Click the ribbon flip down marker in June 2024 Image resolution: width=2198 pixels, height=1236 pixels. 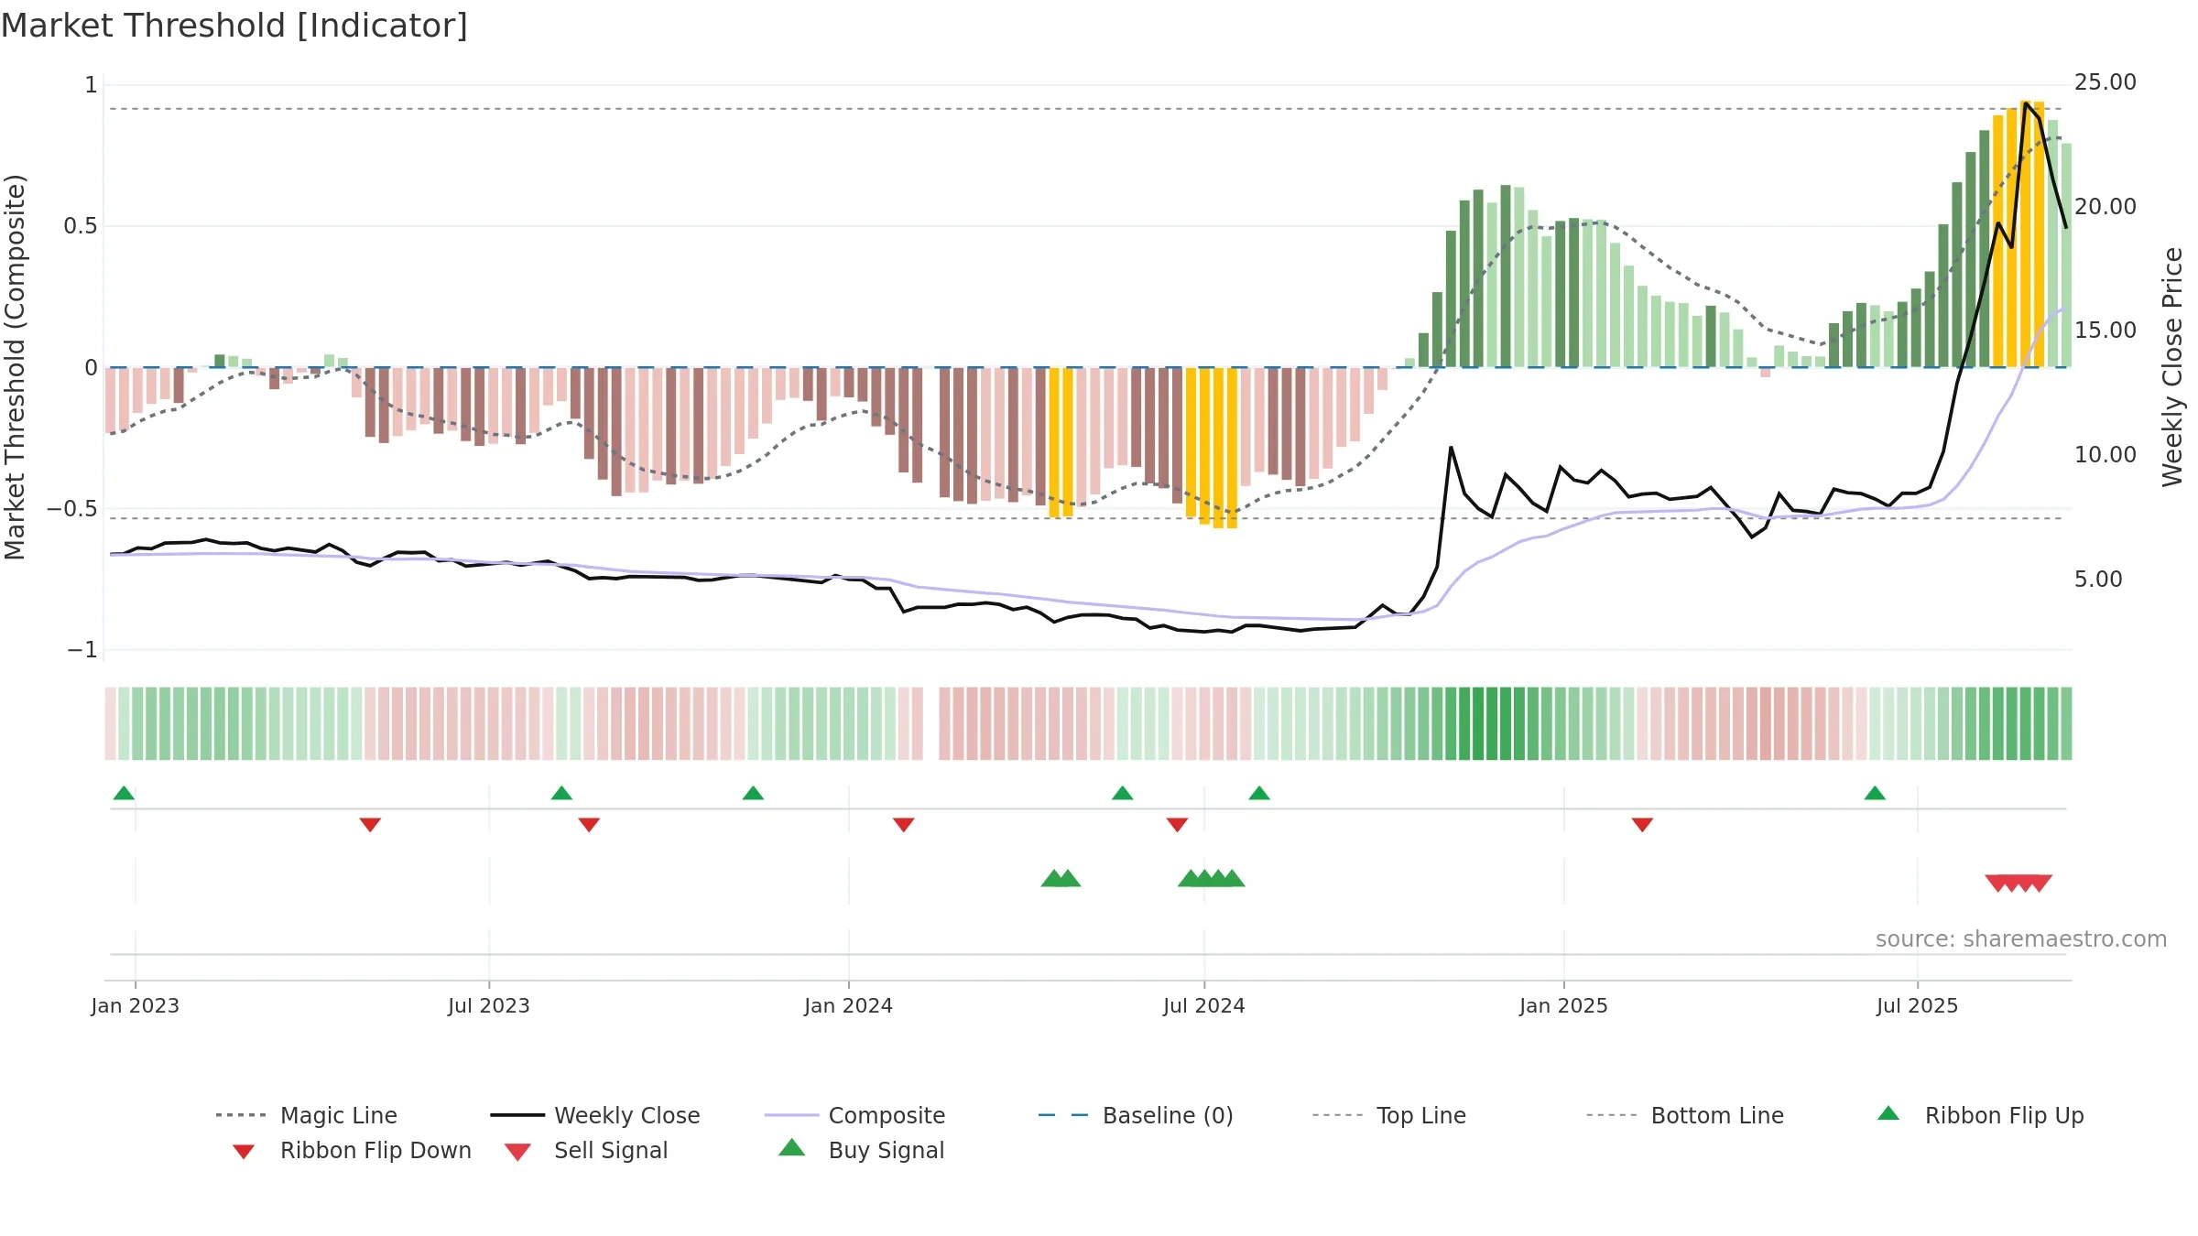[1178, 825]
